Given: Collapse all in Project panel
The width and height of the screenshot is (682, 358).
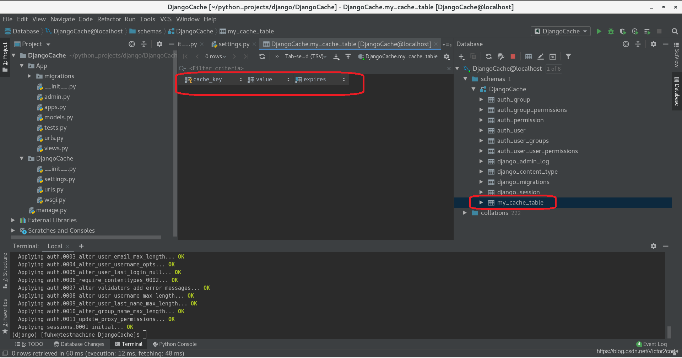Looking at the screenshot, I should pos(144,44).
